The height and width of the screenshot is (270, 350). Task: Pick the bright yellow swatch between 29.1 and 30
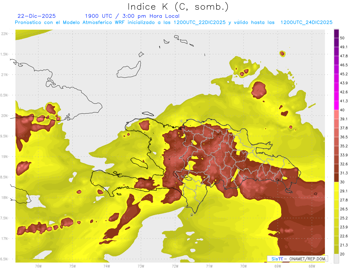pos(336,187)
